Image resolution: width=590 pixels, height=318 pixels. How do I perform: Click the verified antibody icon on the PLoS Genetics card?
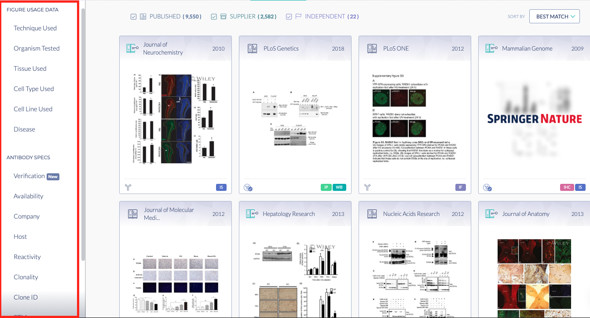[x=248, y=187]
